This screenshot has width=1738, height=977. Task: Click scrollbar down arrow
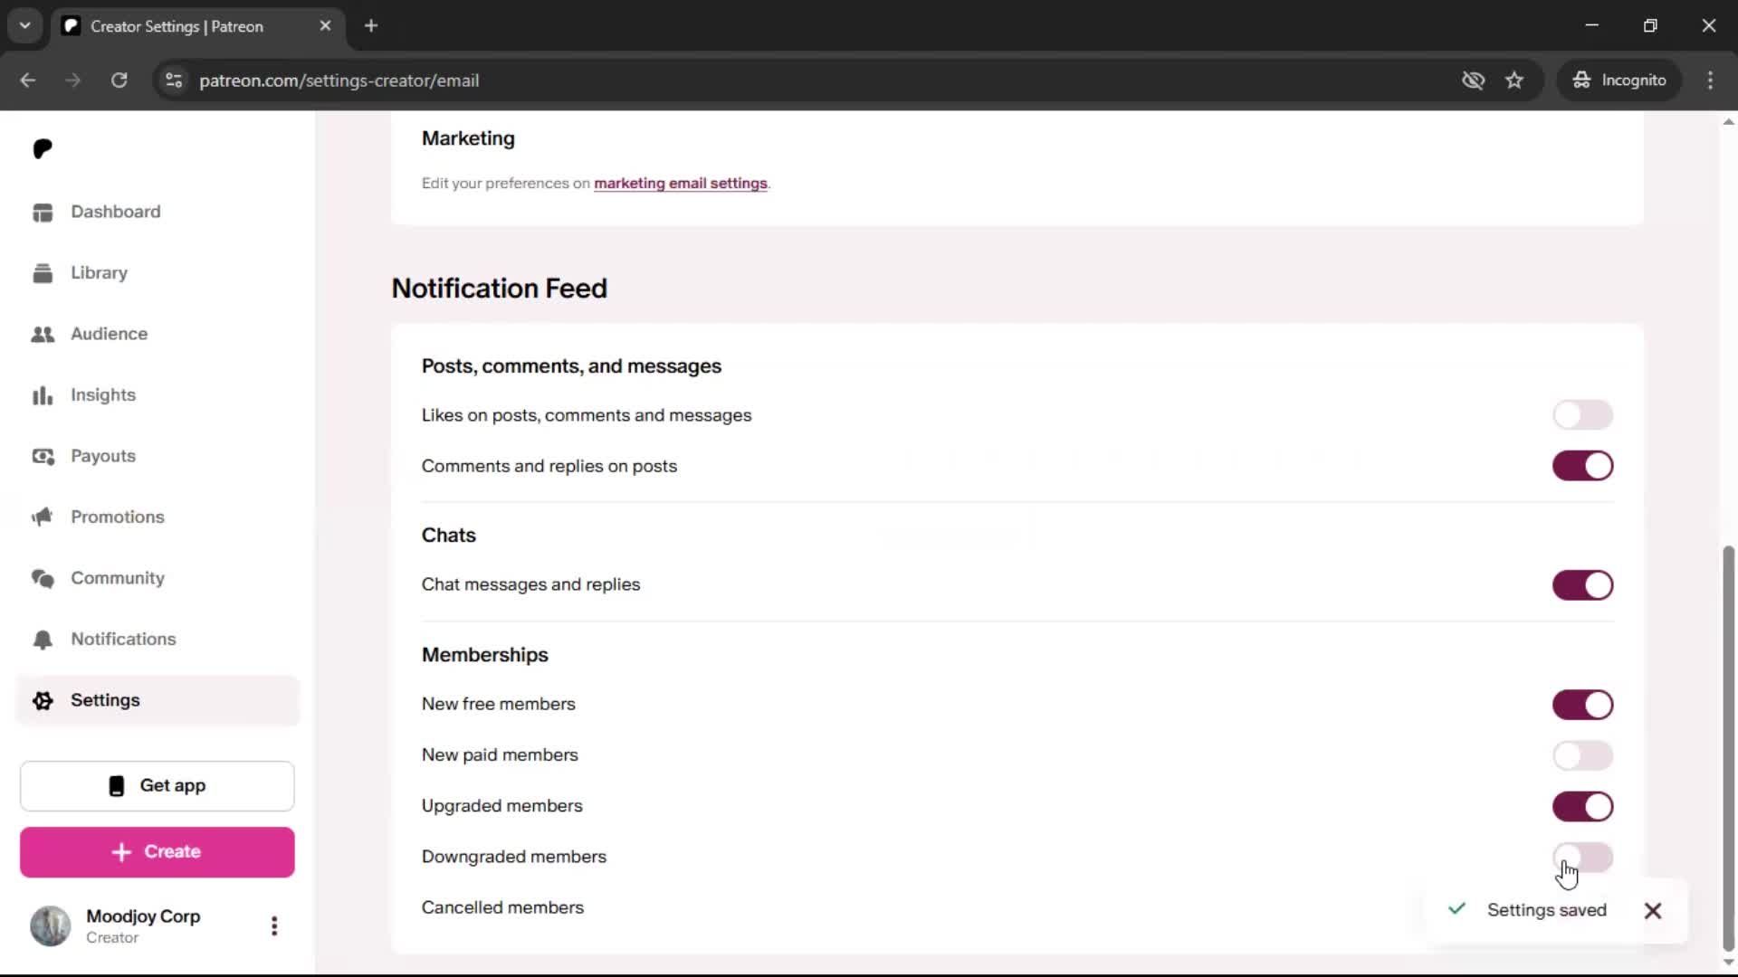click(1728, 963)
